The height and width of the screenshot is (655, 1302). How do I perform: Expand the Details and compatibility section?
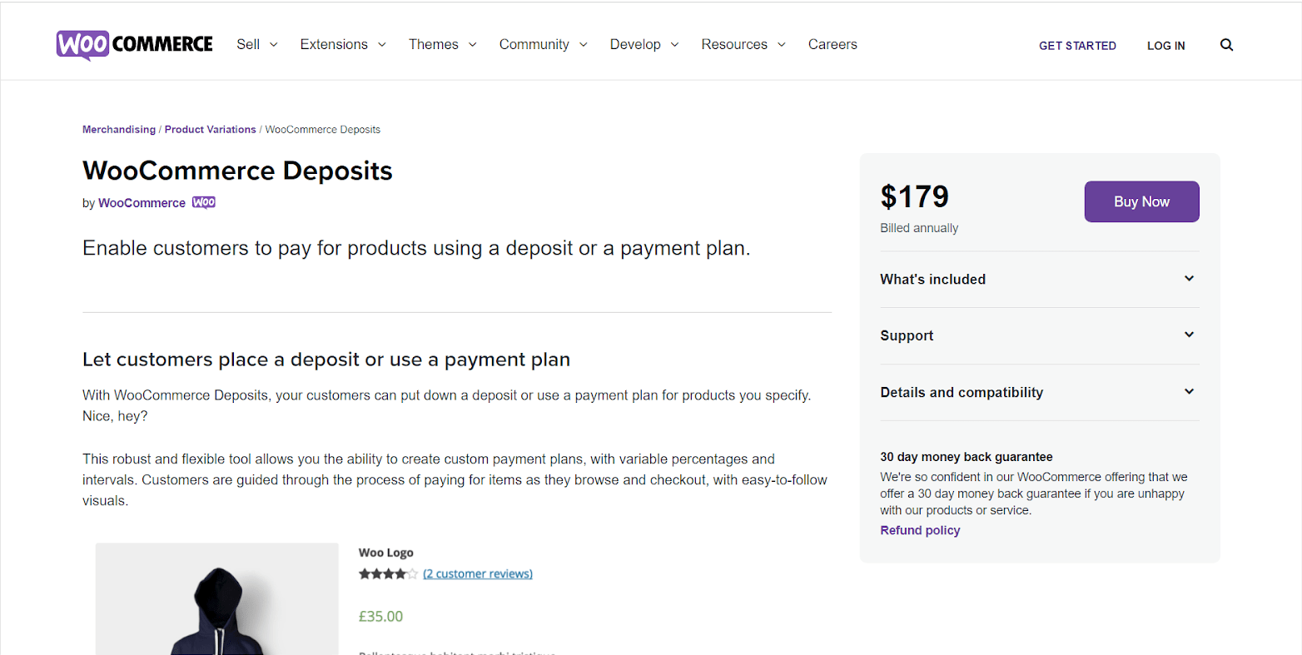point(1039,392)
